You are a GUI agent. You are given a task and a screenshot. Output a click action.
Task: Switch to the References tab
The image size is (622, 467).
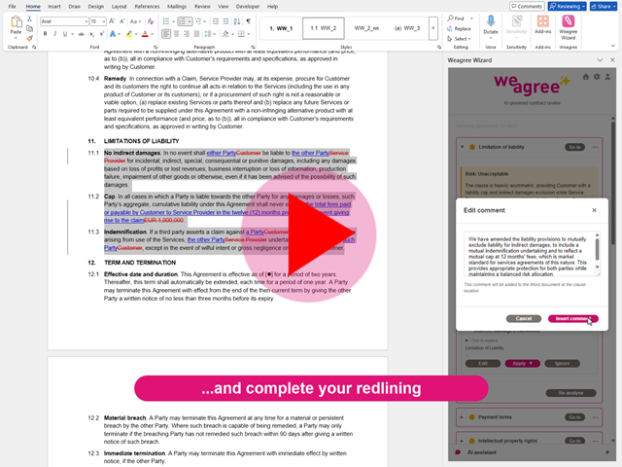(147, 7)
